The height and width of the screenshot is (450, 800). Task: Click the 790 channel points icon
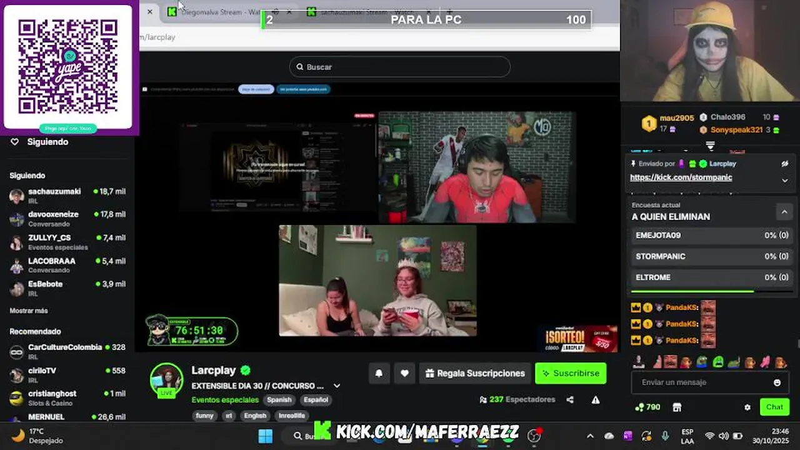(x=639, y=407)
